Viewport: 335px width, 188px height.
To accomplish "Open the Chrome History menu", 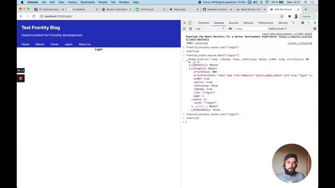I will 72,2.
